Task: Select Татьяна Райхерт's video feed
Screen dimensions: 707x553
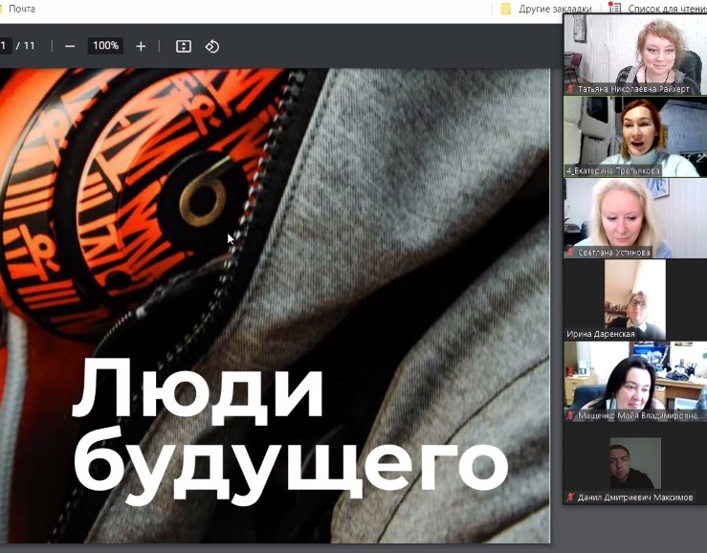Action: click(635, 48)
